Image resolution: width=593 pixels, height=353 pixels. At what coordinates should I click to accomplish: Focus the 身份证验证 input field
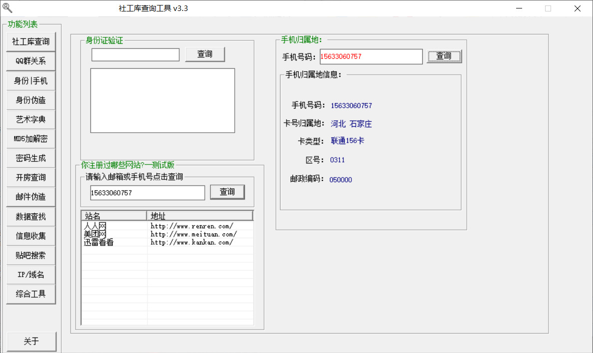(x=135, y=55)
